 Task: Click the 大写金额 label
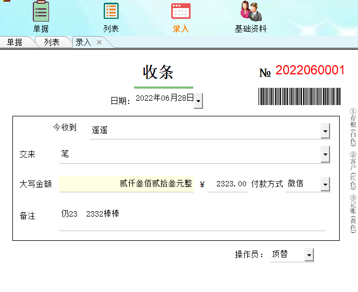coord(36,184)
